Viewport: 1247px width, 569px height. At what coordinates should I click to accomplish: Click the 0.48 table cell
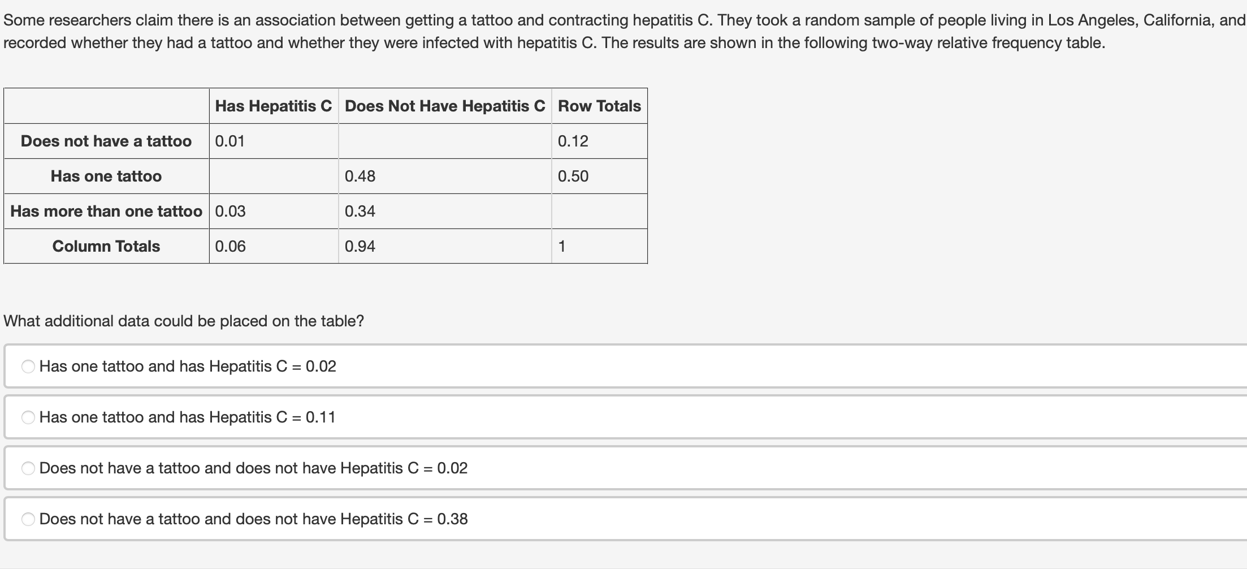point(360,176)
